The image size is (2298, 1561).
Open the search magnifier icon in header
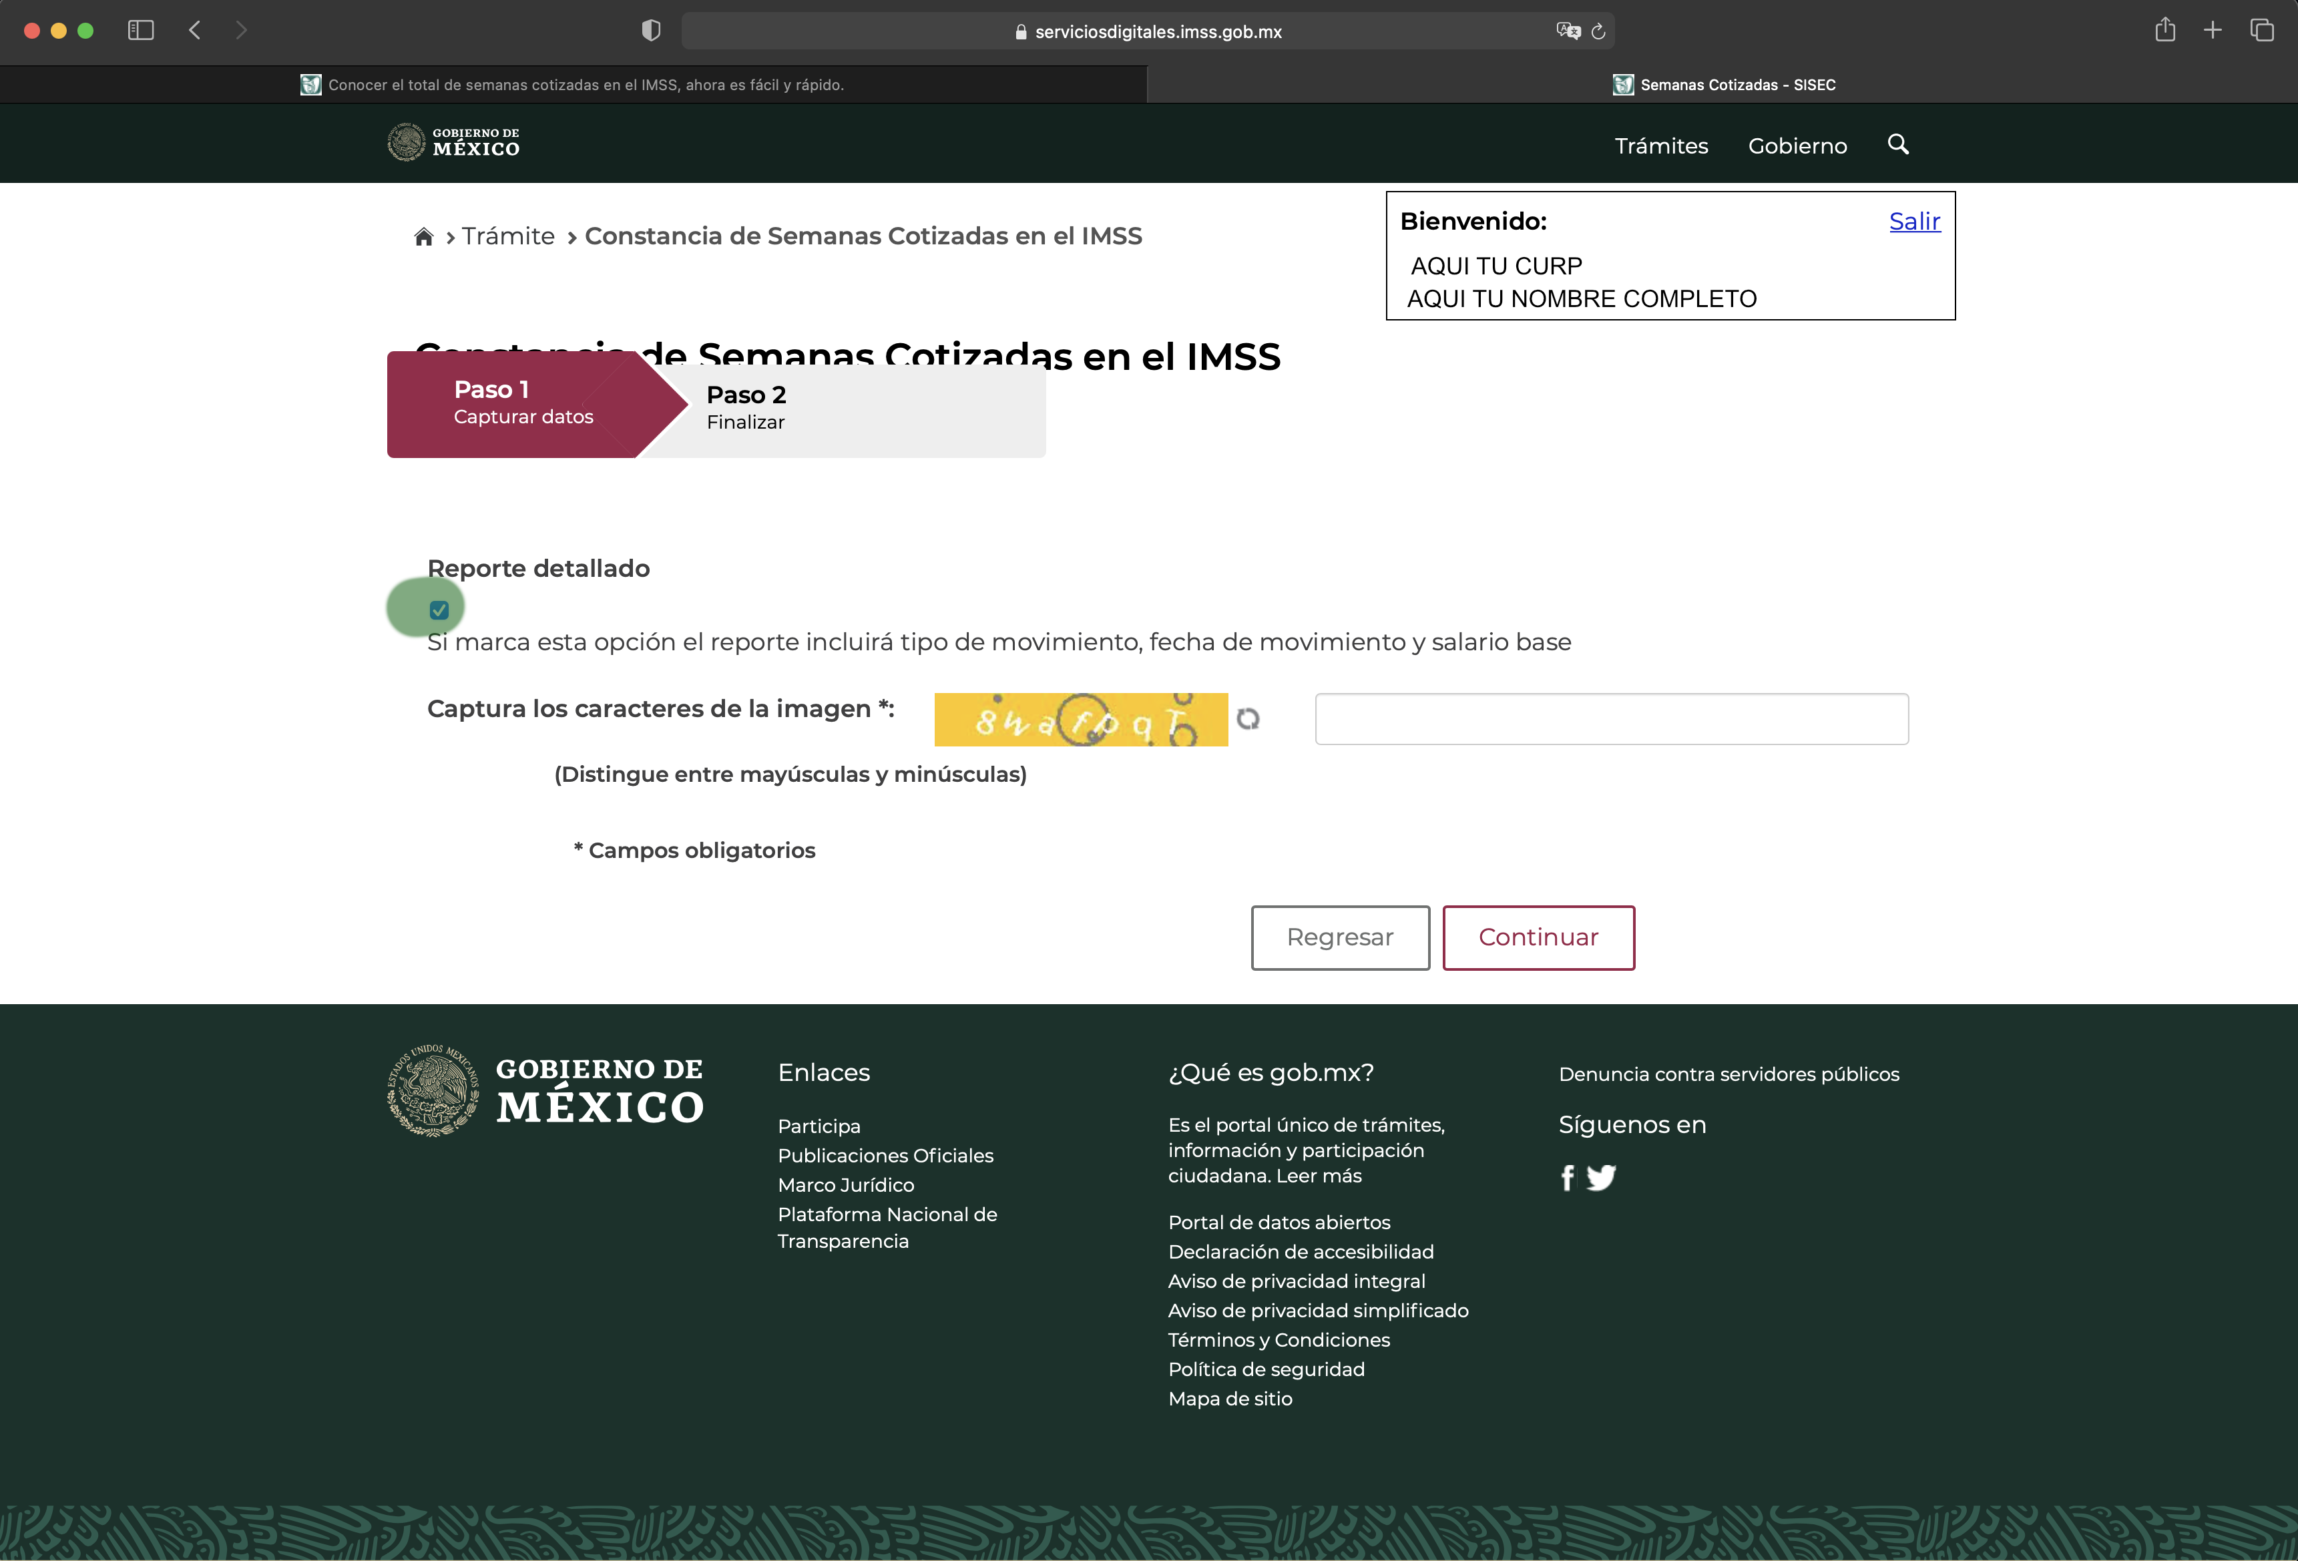[x=1897, y=144]
